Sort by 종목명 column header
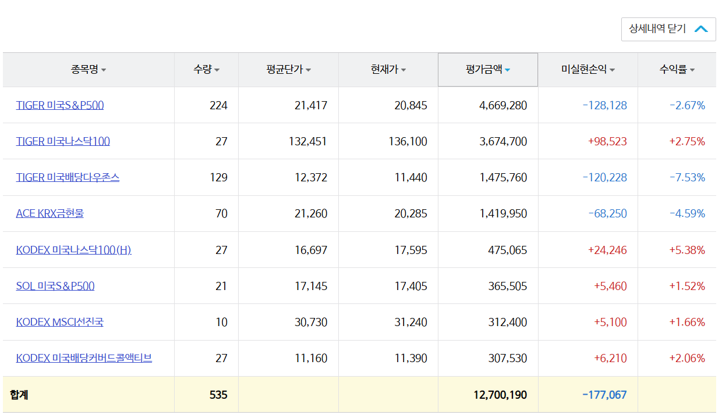This screenshot has height=415, width=722. (89, 70)
